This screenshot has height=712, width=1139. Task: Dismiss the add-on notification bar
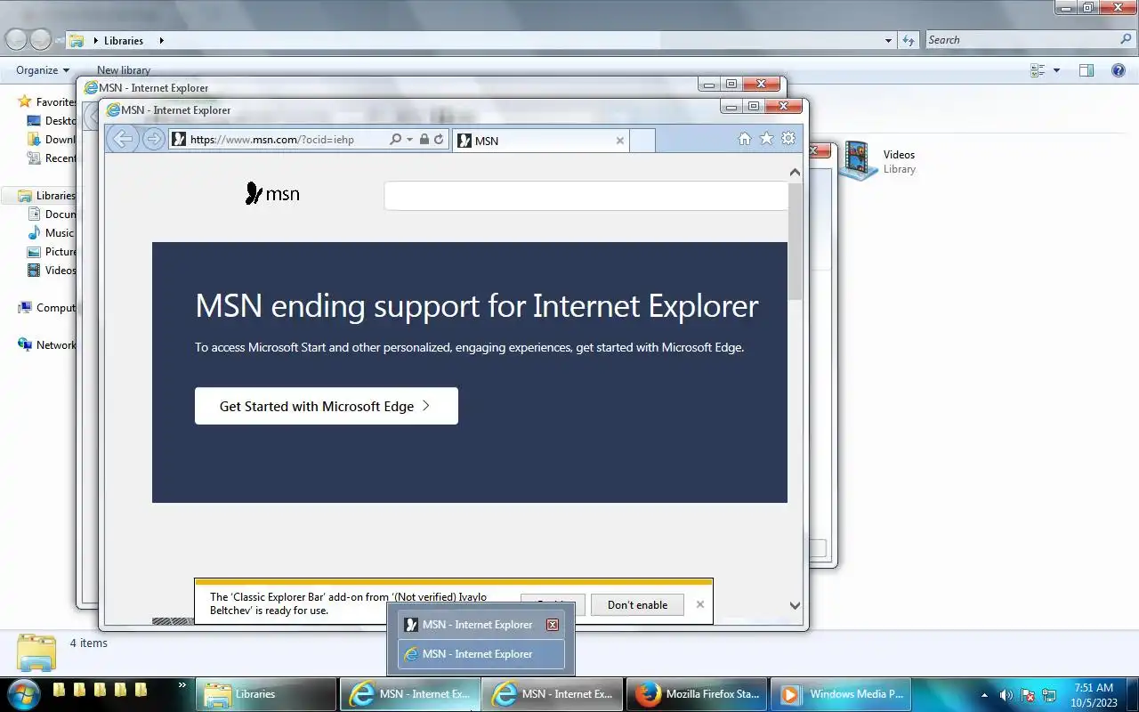[700, 604]
